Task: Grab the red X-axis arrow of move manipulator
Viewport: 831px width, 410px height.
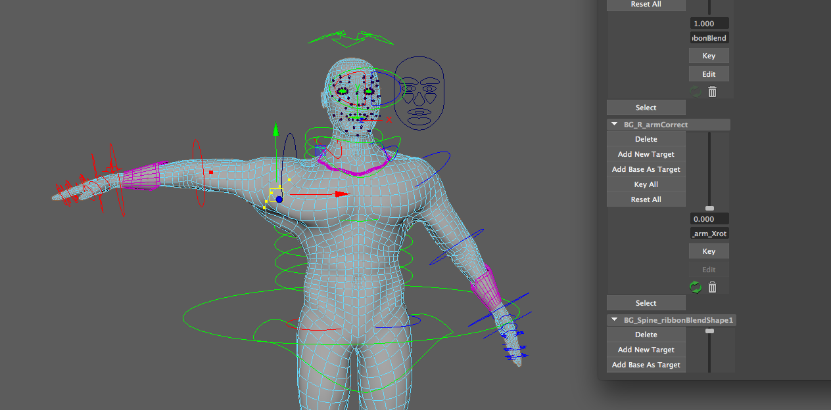Action: pos(340,194)
